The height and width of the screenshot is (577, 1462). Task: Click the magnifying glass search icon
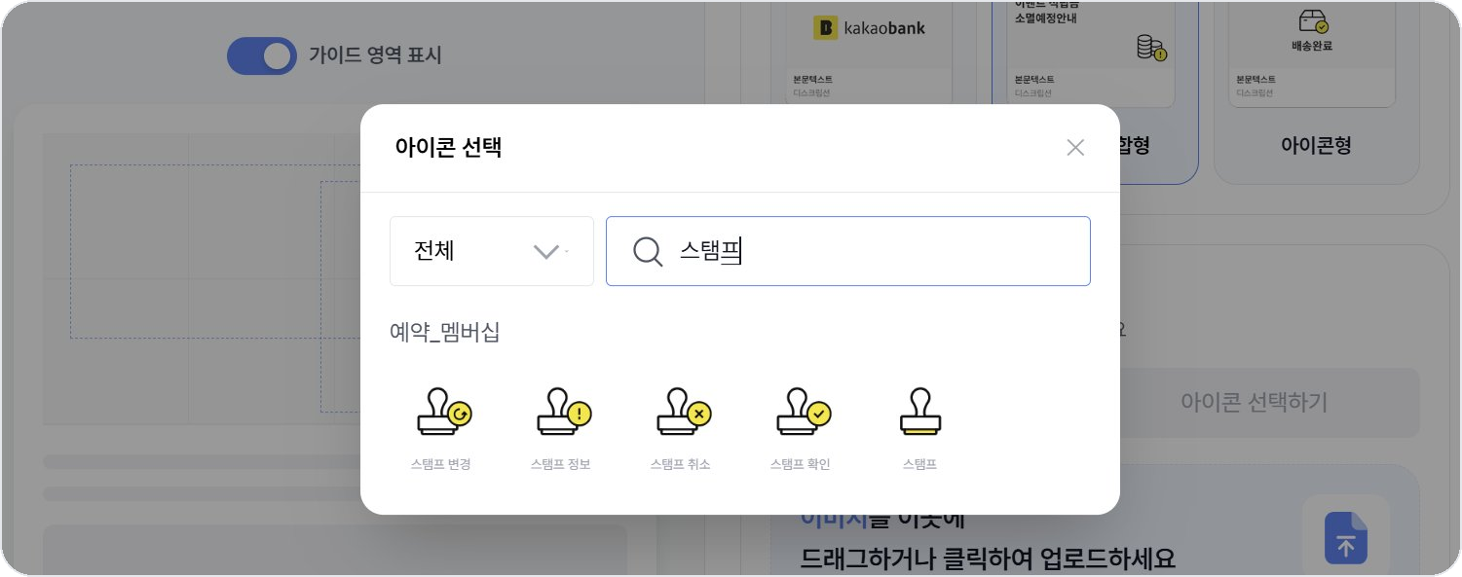coord(647,251)
